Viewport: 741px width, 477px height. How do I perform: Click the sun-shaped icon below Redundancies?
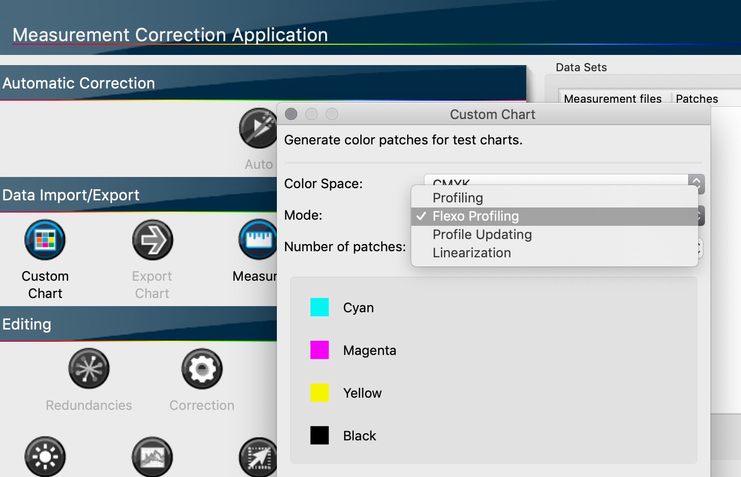pyautogui.click(x=45, y=457)
